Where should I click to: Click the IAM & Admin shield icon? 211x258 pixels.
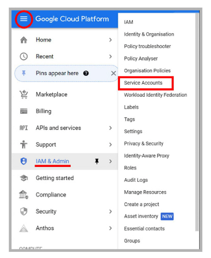click(24, 161)
